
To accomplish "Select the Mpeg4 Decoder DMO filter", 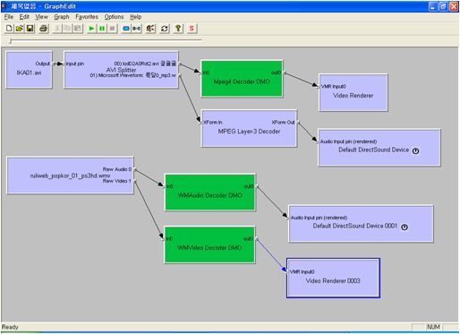I will click(242, 79).
